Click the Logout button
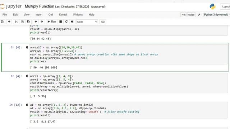230x129 pixels. coord(225,6)
